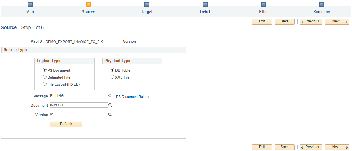Image resolution: width=352 pixels, height=151 pixels.
Task: Open lookup magnifier beside Package field
Action: pos(110,96)
